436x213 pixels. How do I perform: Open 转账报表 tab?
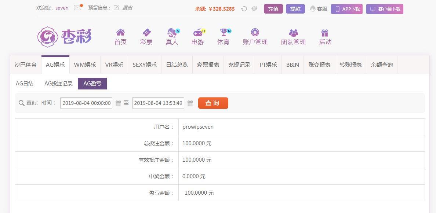[350, 65]
